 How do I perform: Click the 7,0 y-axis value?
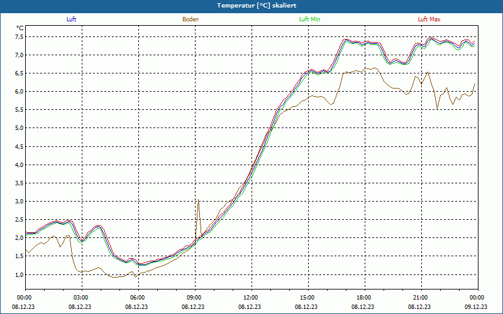[x=19, y=55]
